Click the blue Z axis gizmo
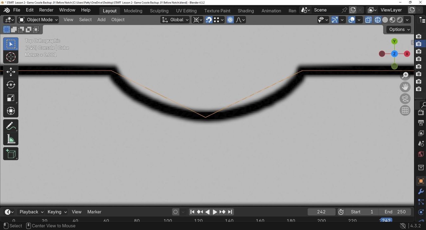The height and width of the screenshot is (230, 426). pyautogui.click(x=394, y=54)
